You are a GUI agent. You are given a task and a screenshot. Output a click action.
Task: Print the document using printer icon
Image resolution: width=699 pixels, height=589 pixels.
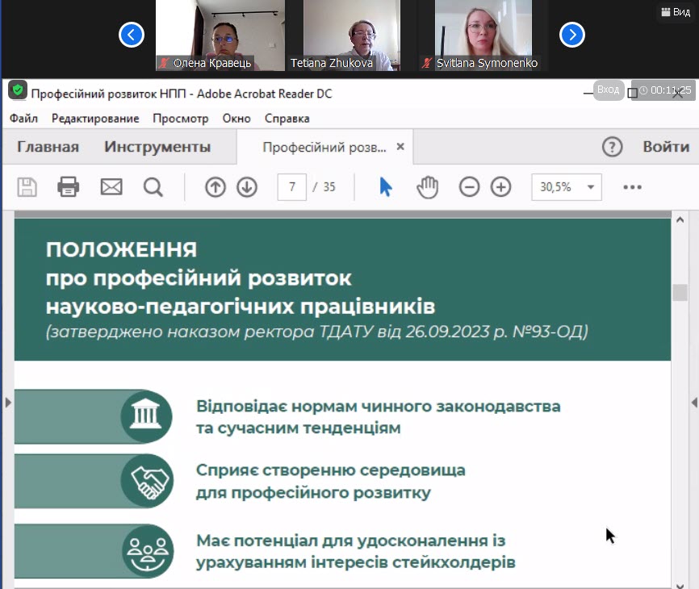point(69,187)
